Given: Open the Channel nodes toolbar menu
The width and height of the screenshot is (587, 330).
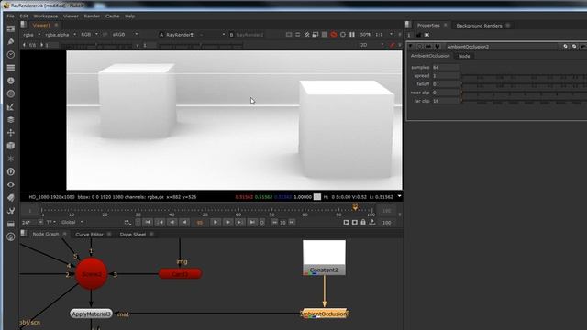Looking at the screenshot, I should pos(11,68).
